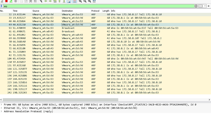Screen dimensions: 211x116
Task: Click the Frame 49 summary line
Action: (100, 104)
